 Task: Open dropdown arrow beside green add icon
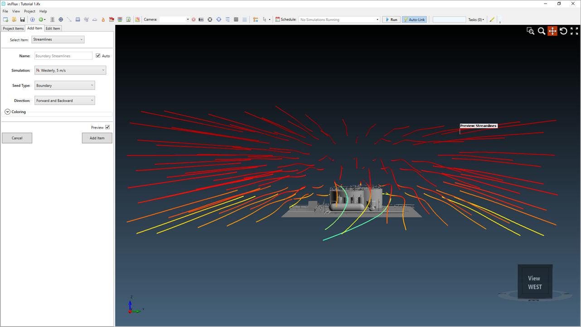(x=45, y=19)
